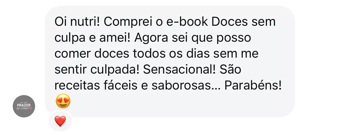Click the heart-eyes emoji in the message
Image resolution: width=343 pixels, height=136 pixels.
pyautogui.click(x=63, y=101)
